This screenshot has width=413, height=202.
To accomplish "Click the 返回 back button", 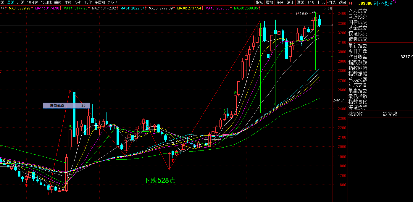I will click(x=342, y=2).
